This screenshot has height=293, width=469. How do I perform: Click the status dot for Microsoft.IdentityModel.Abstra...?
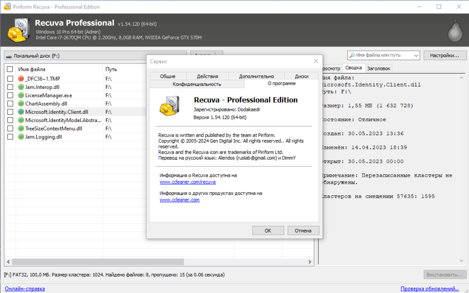click(21, 120)
